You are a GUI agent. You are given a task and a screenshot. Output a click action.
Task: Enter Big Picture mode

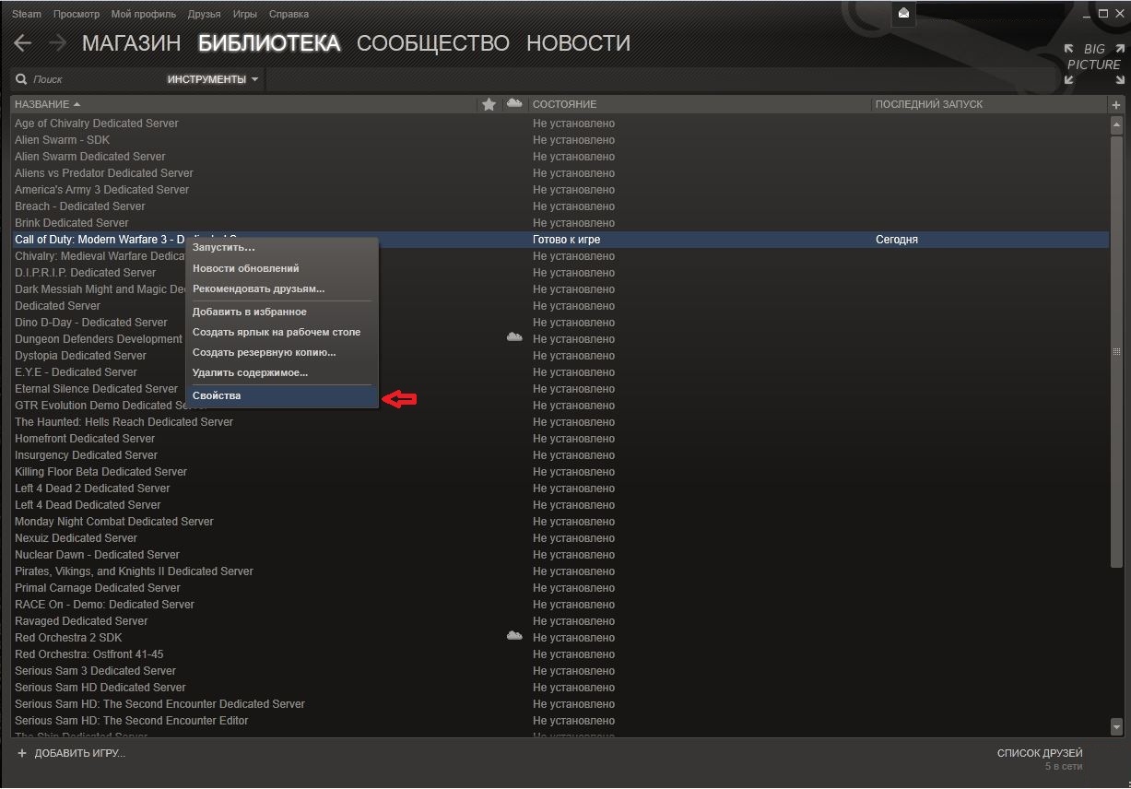1093,64
